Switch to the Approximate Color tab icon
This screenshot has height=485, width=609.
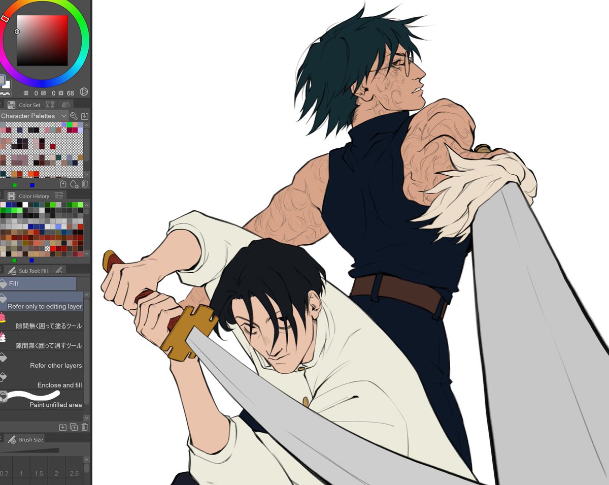(x=65, y=104)
